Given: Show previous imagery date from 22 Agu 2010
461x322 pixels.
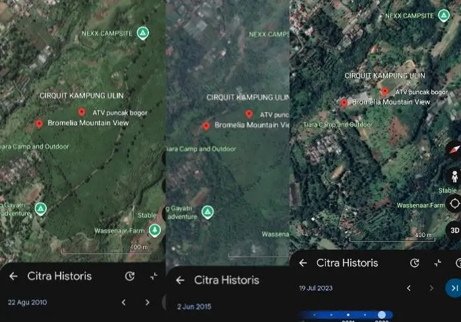Looking at the screenshot, I should click(124, 302).
